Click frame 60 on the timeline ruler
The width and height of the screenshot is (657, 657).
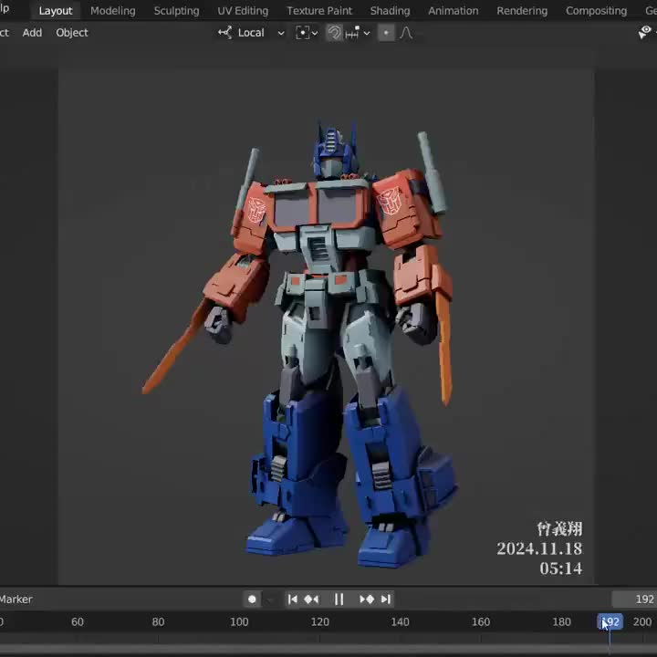pos(78,621)
